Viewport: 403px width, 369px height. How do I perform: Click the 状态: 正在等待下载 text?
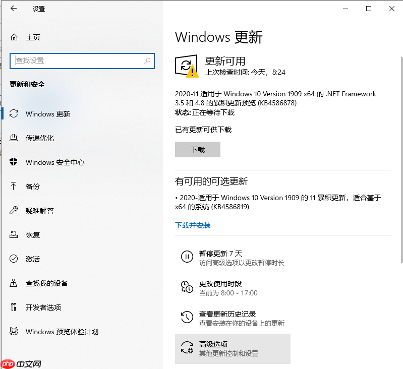205,112
